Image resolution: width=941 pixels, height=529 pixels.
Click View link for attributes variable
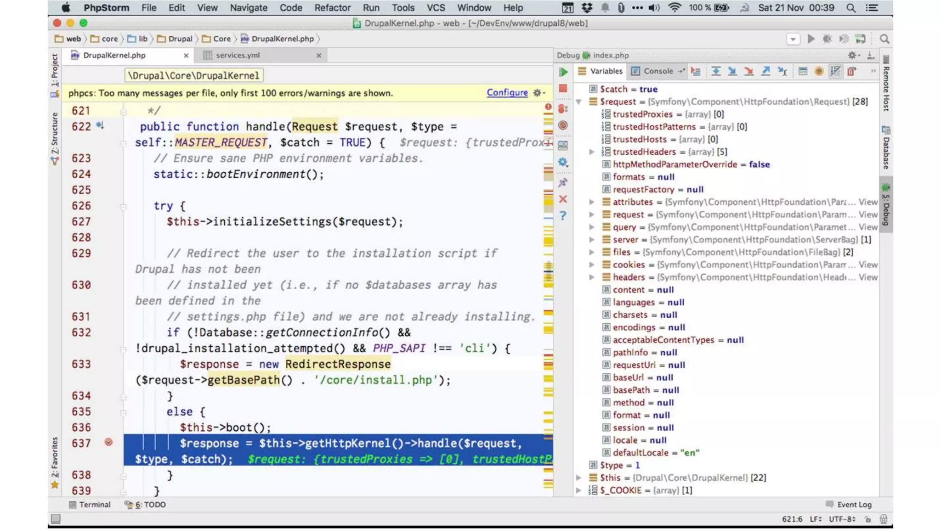pos(868,202)
